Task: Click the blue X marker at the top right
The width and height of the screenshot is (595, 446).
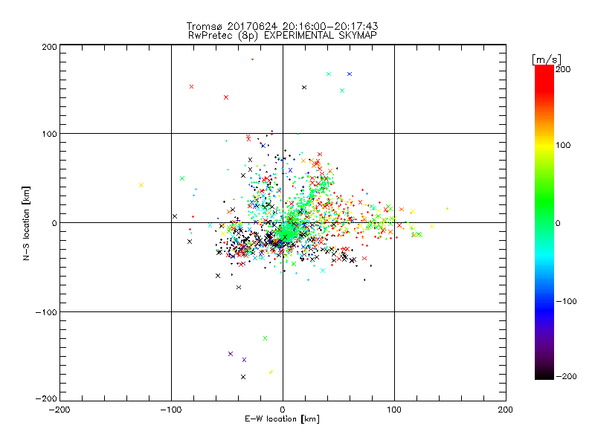Action: tap(350, 74)
